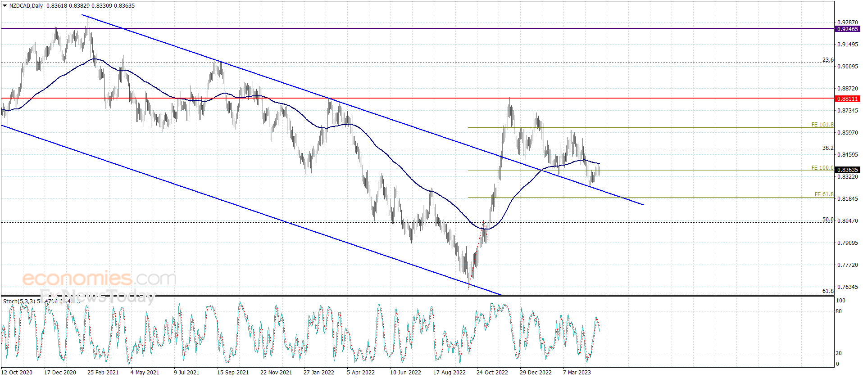The width and height of the screenshot is (863, 378).
Task: Click the 0.79095 price axis label
Action: tap(847, 243)
